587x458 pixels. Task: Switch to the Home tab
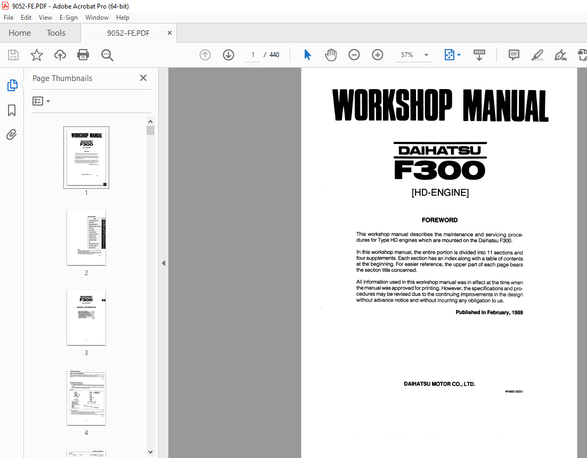(20, 33)
